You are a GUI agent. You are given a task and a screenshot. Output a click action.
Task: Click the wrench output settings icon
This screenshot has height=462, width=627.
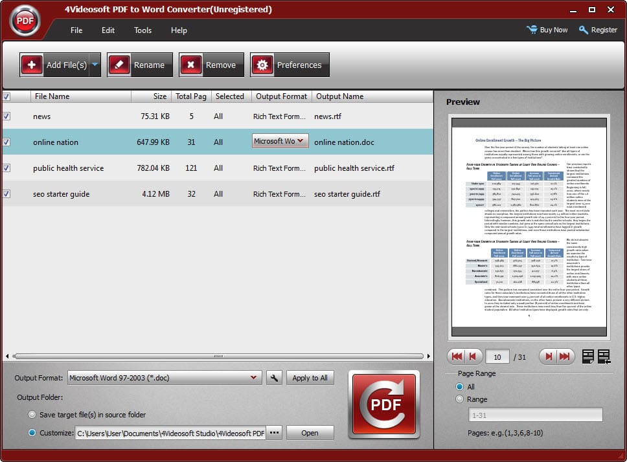[x=274, y=377]
